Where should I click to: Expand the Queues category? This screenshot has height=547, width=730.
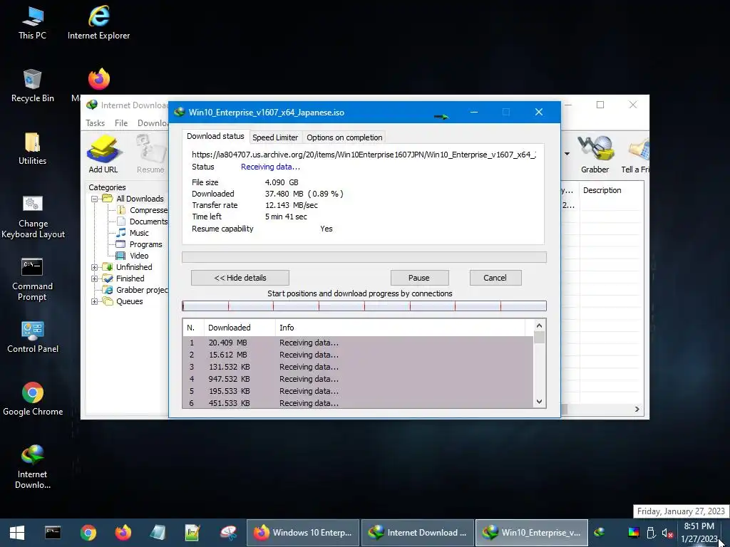click(94, 302)
